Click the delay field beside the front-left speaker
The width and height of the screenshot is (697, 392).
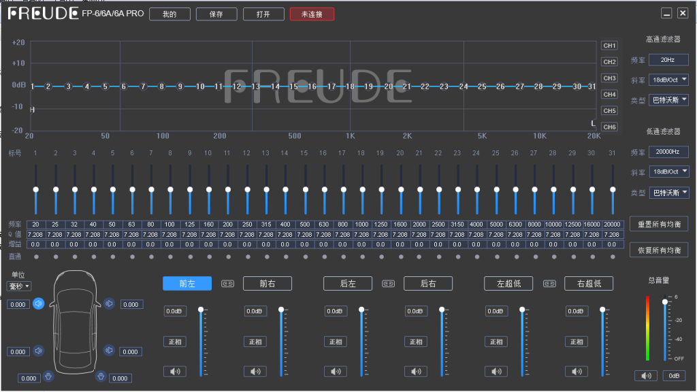(x=18, y=304)
